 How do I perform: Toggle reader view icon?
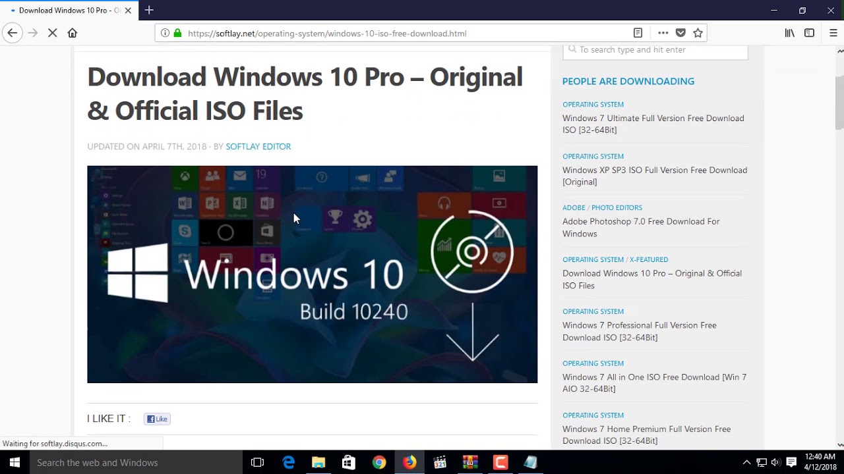(638, 33)
